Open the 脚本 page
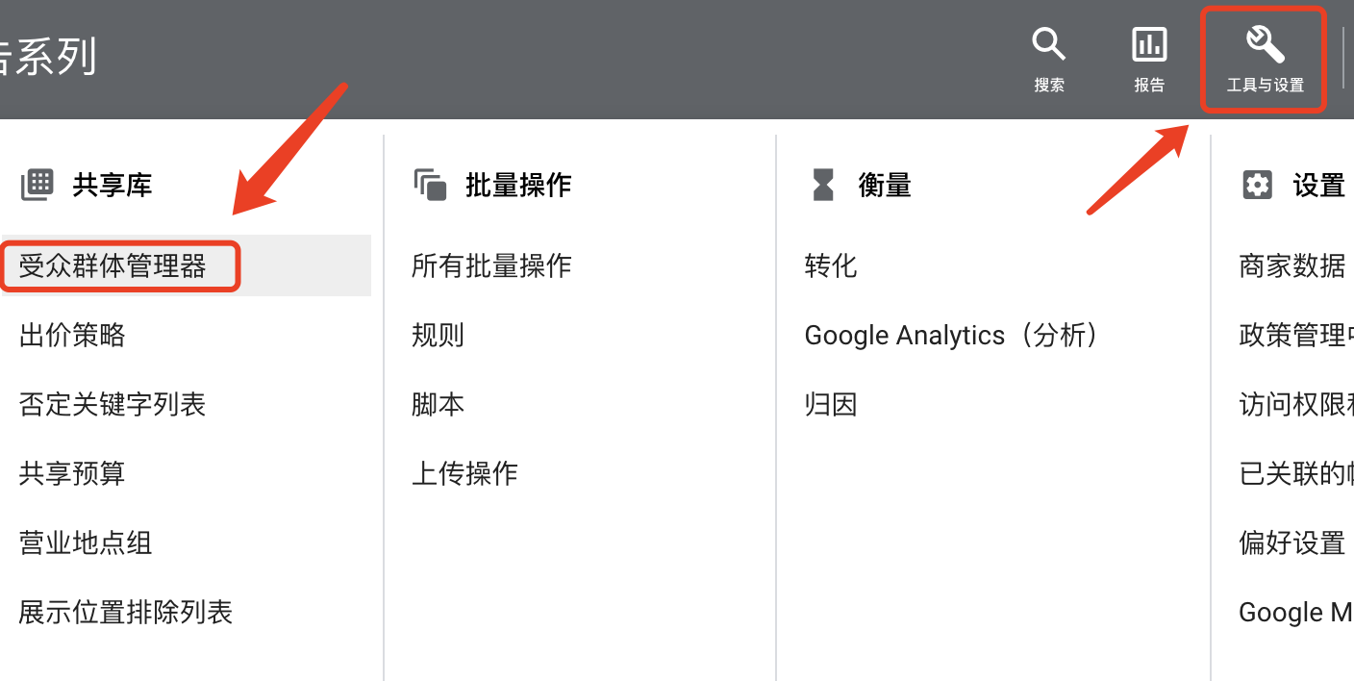This screenshot has height=681, width=1354. coord(438,404)
